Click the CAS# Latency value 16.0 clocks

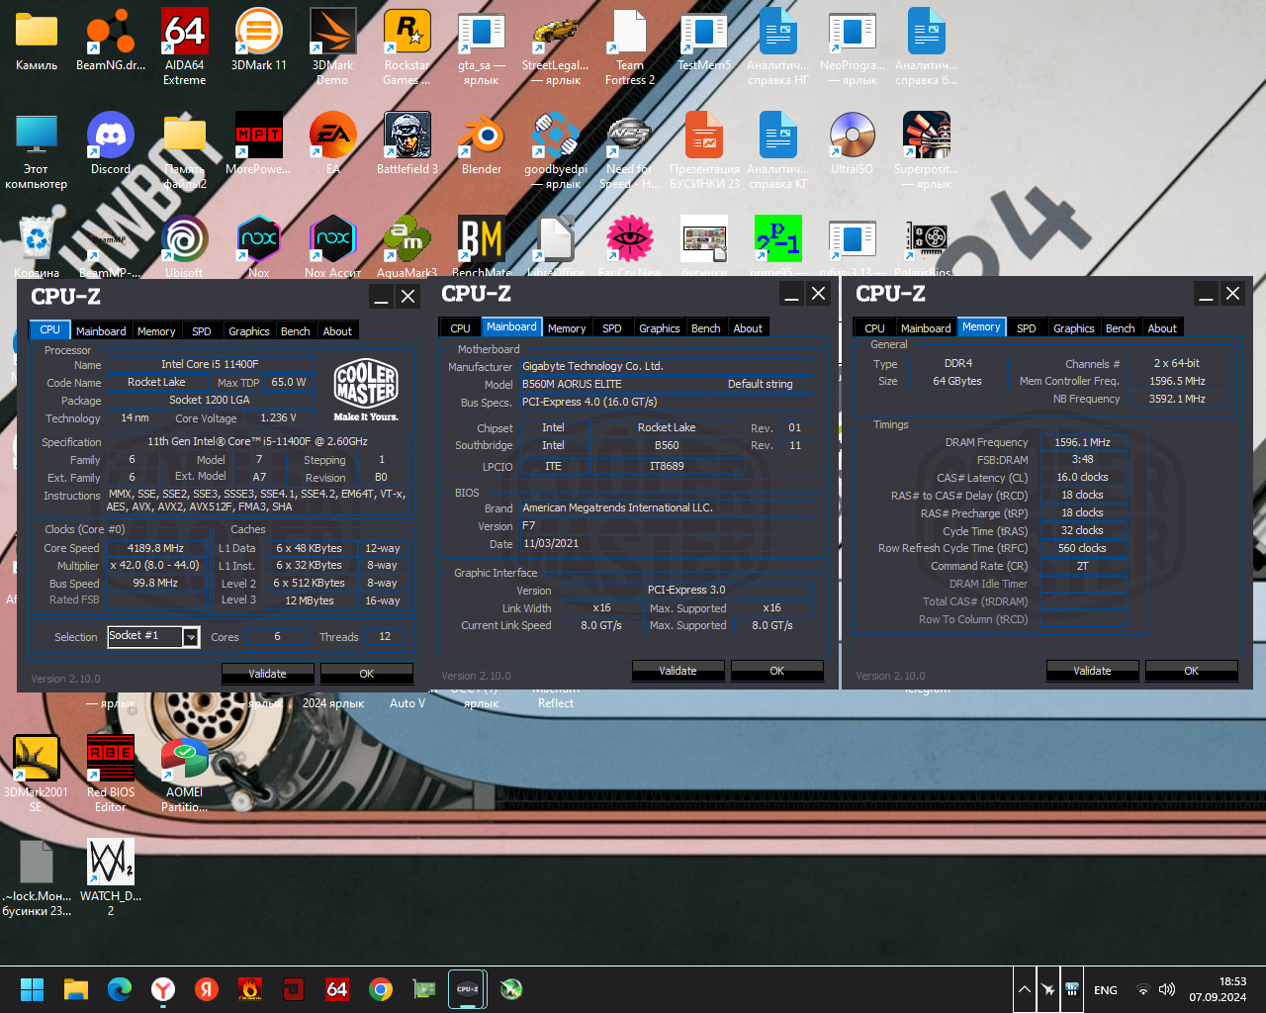(1082, 477)
